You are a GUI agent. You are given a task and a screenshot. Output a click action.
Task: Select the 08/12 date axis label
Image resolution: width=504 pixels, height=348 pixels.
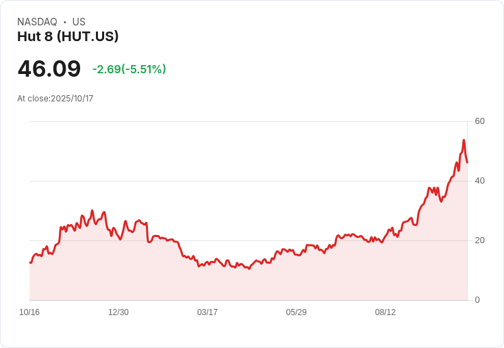(x=386, y=312)
